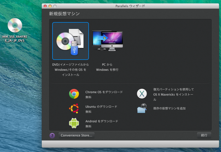Viewport: 221px width, 152px height.
Task: Click the Chrome OS logo icon
Action: click(74, 94)
